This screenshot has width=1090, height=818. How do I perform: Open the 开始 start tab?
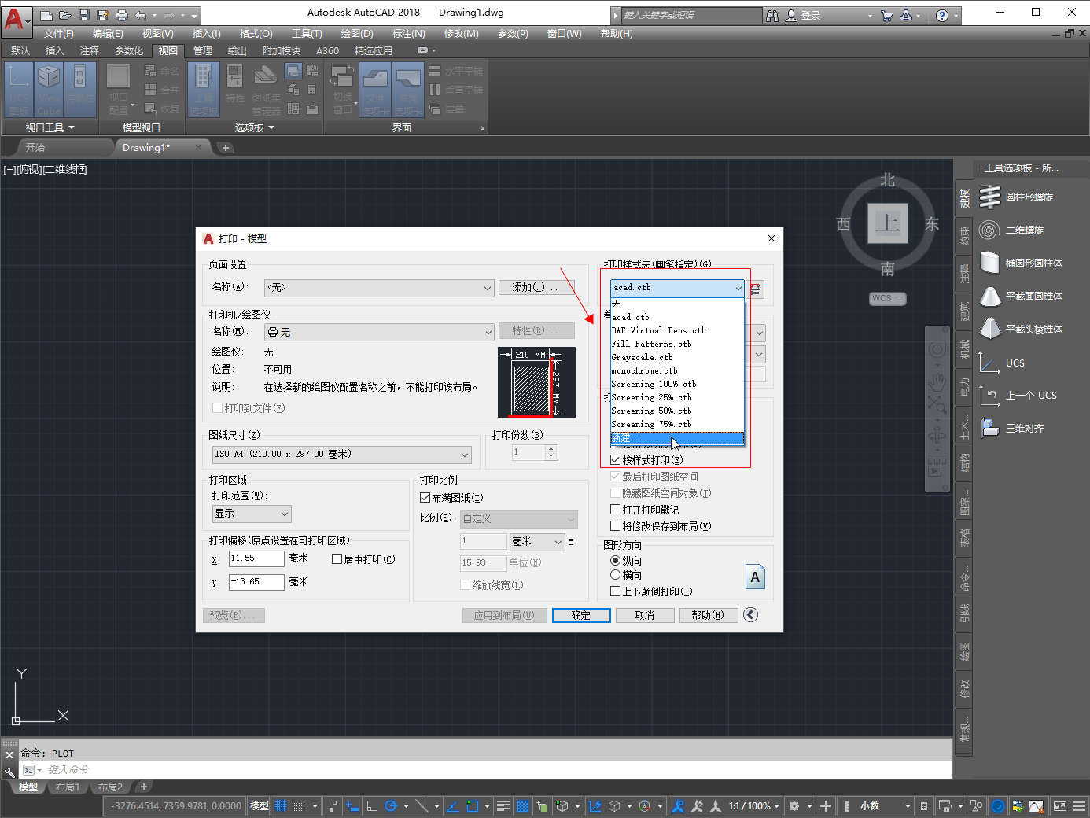35,147
